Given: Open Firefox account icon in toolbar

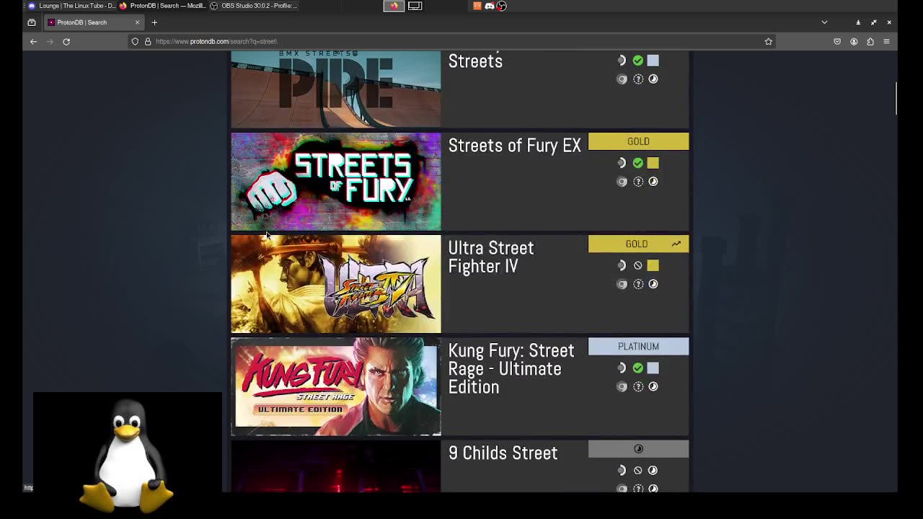Looking at the screenshot, I should 854,42.
